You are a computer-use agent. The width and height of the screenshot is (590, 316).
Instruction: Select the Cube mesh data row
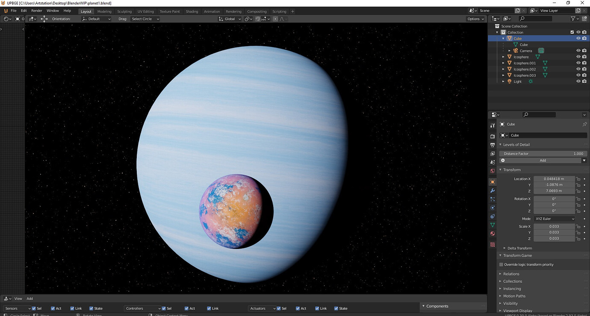pyautogui.click(x=539, y=44)
